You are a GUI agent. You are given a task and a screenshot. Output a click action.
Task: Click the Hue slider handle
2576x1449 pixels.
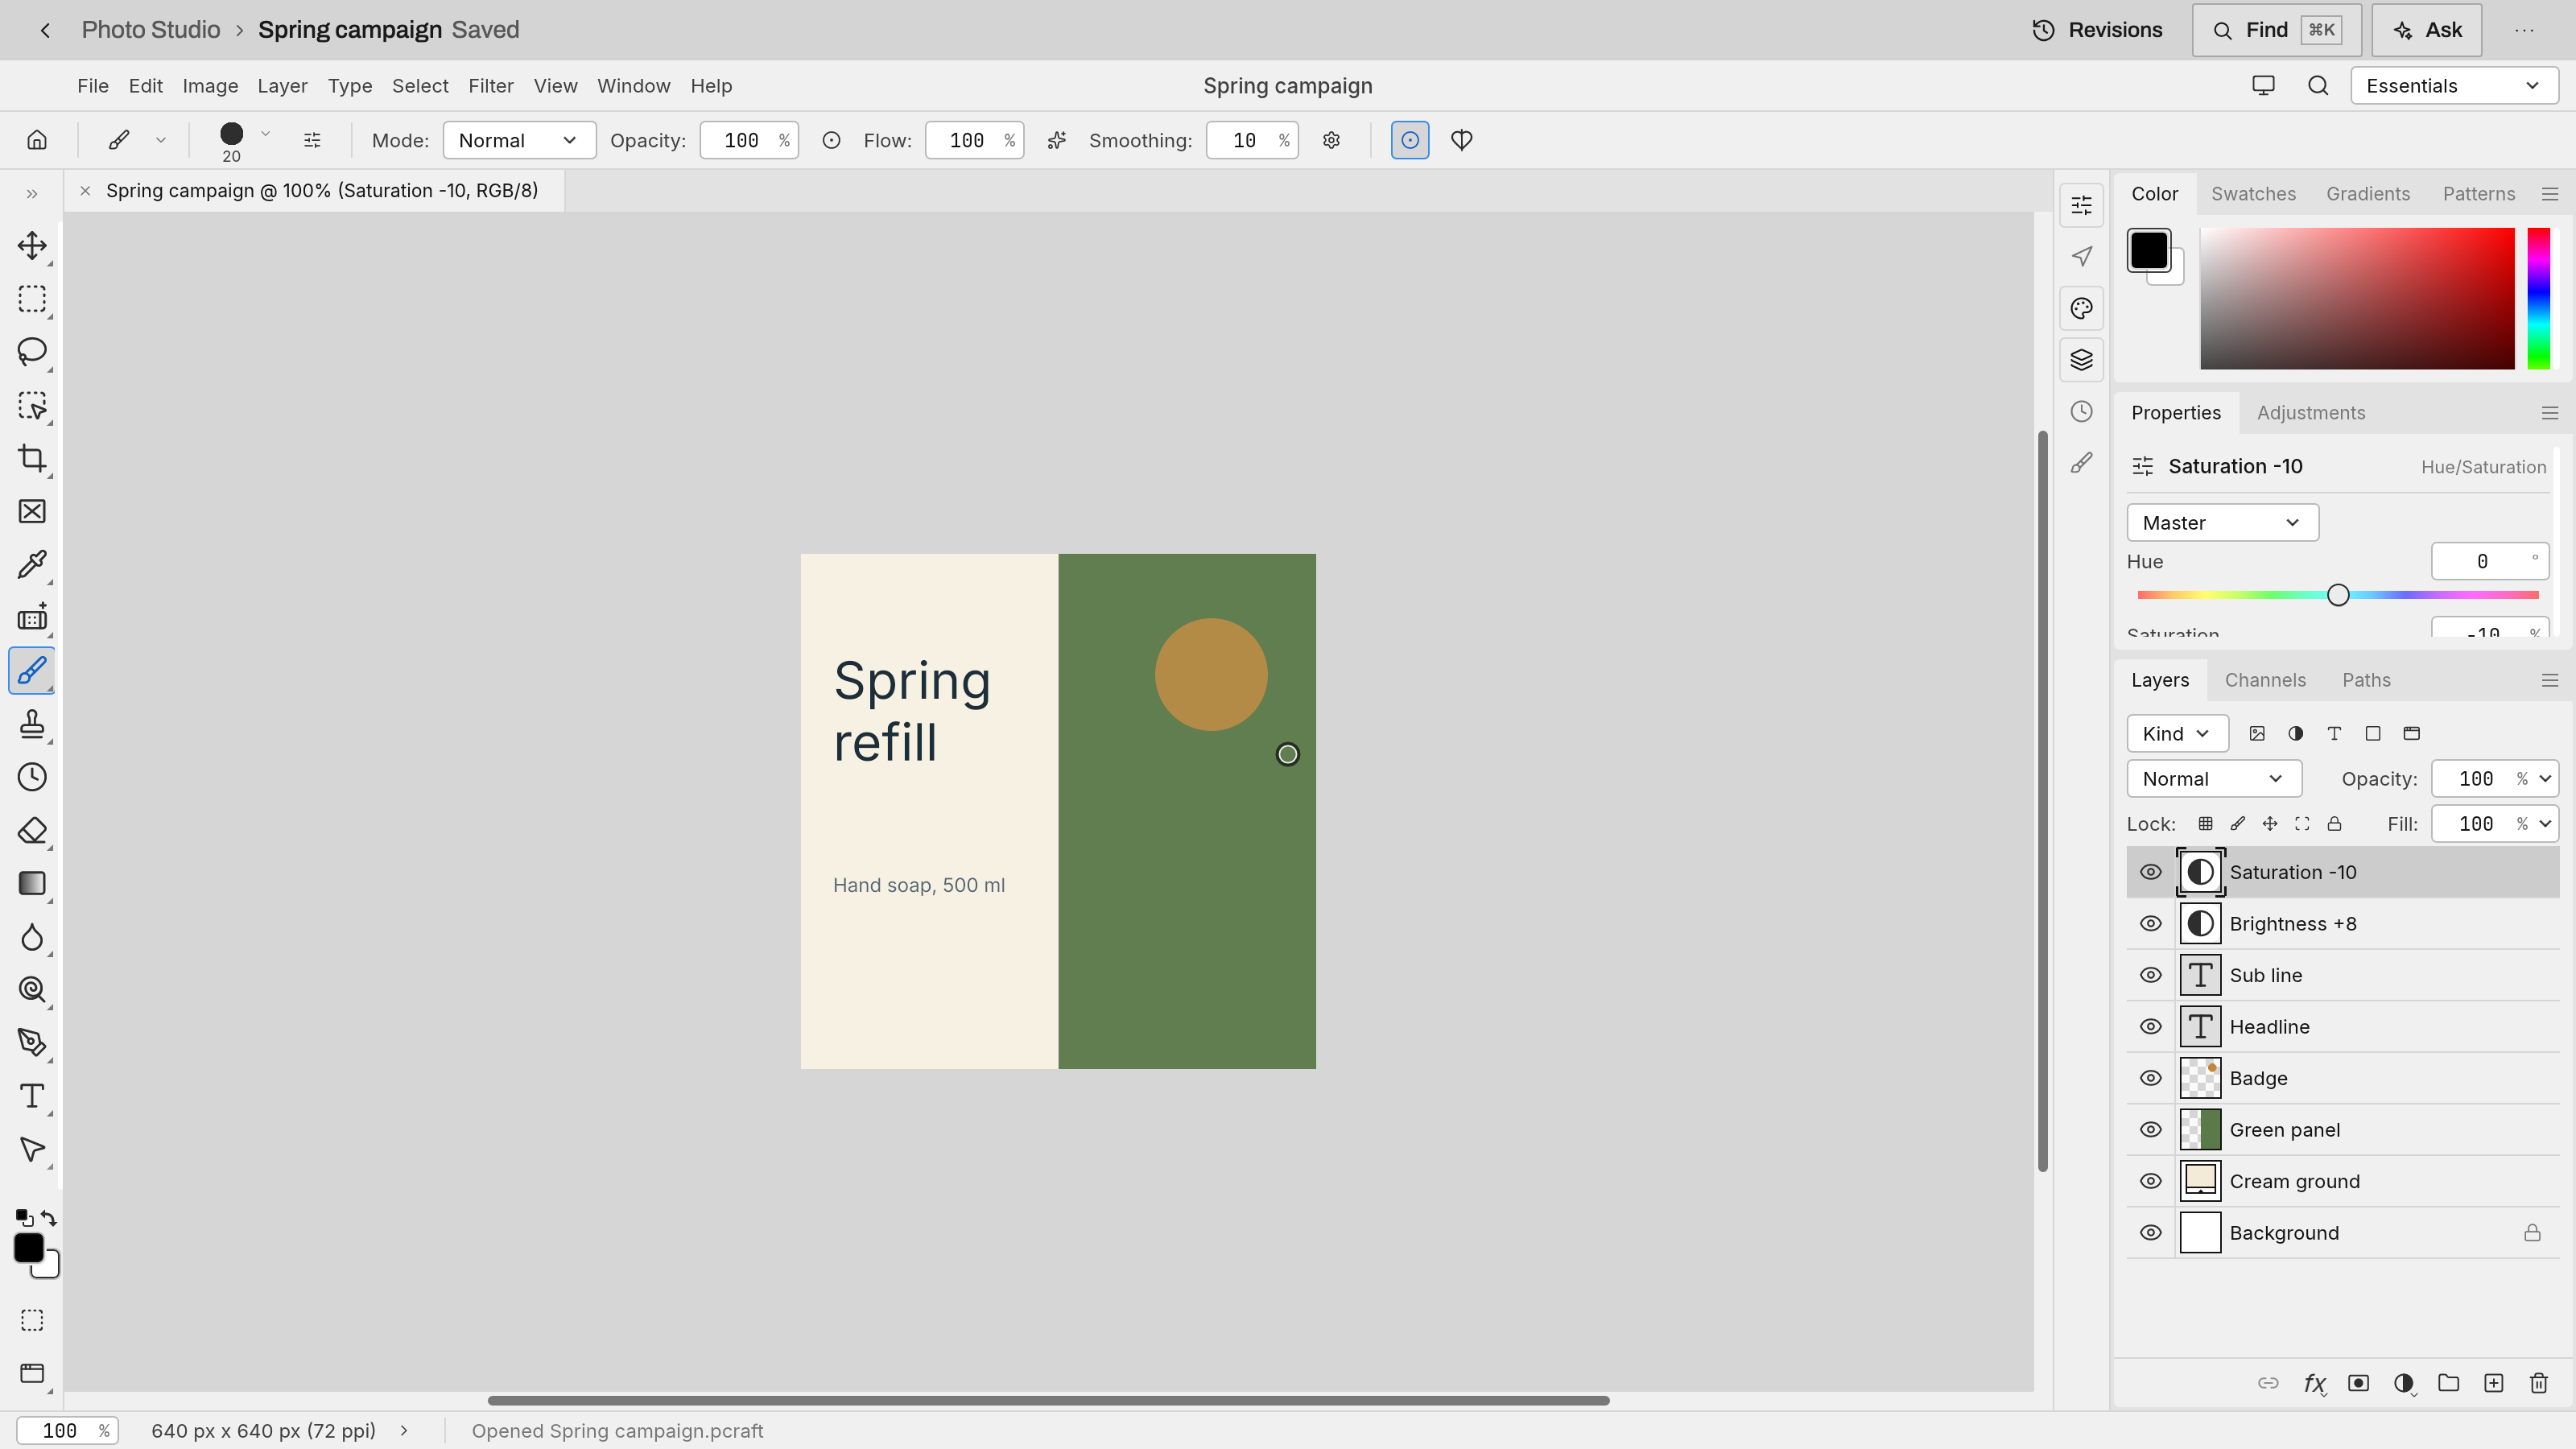coord(2337,595)
